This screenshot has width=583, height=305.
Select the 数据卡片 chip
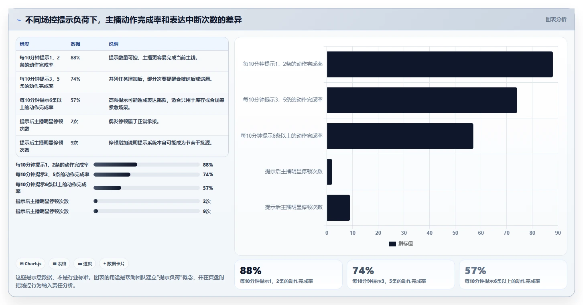(x=114, y=264)
